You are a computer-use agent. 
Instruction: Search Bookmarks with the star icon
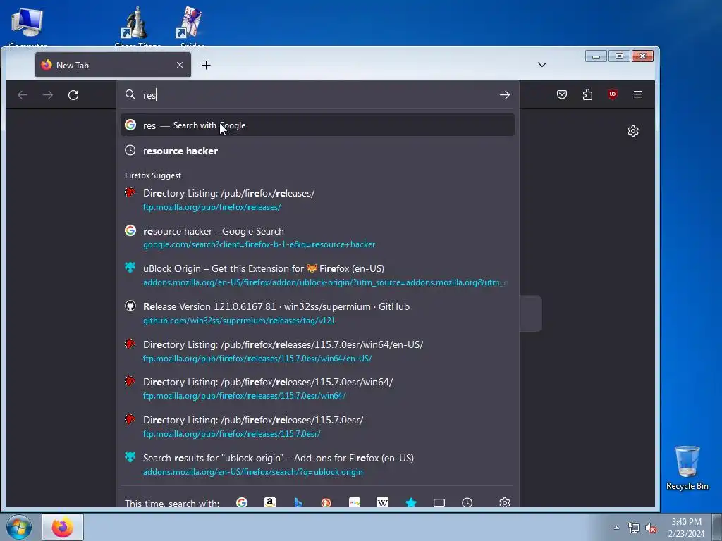(x=411, y=503)
